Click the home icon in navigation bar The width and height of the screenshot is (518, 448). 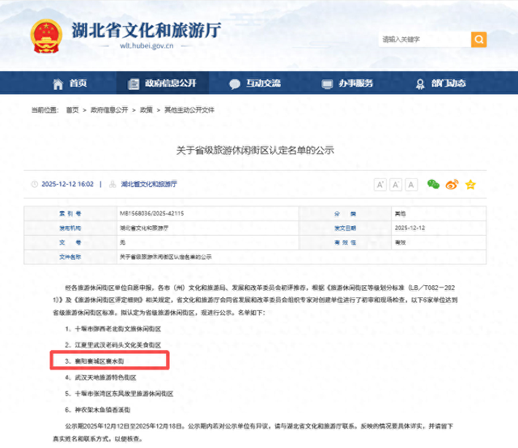58,84
